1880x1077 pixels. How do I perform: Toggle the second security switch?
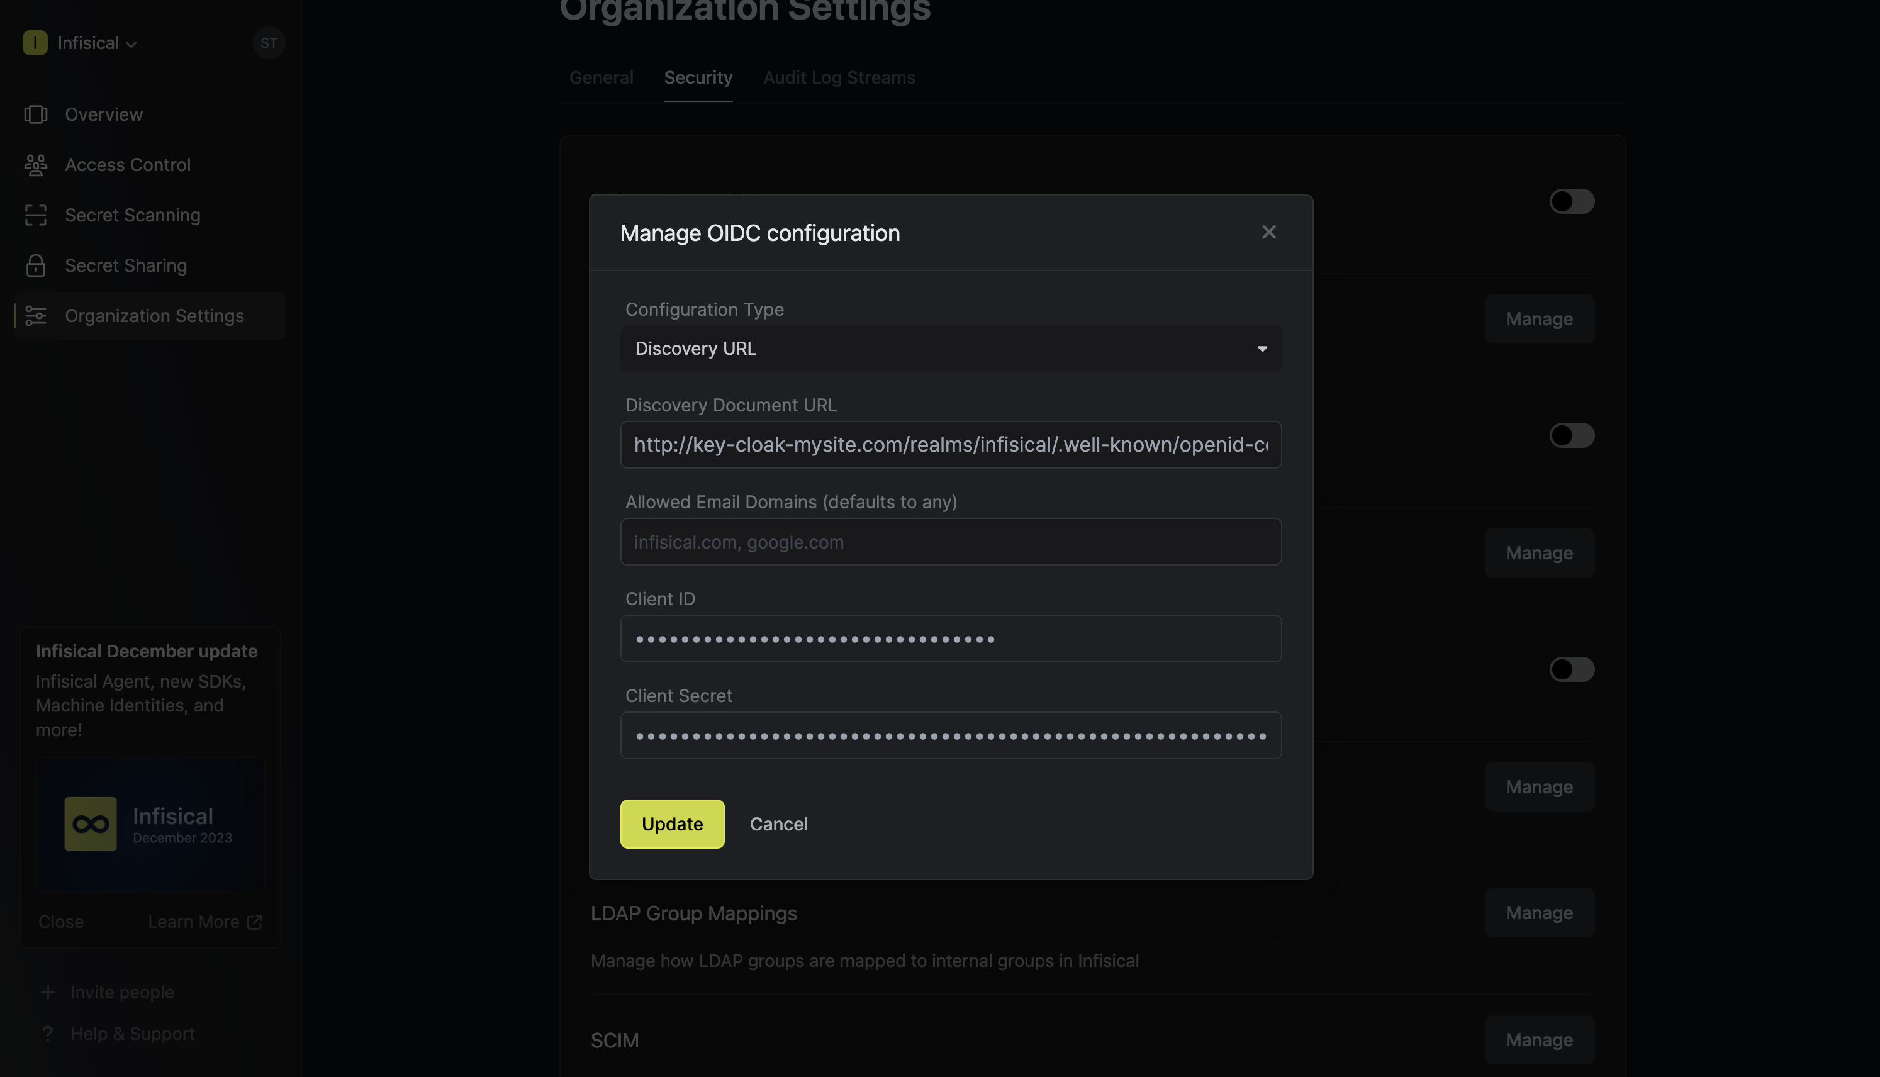[x=1572, y=435]
